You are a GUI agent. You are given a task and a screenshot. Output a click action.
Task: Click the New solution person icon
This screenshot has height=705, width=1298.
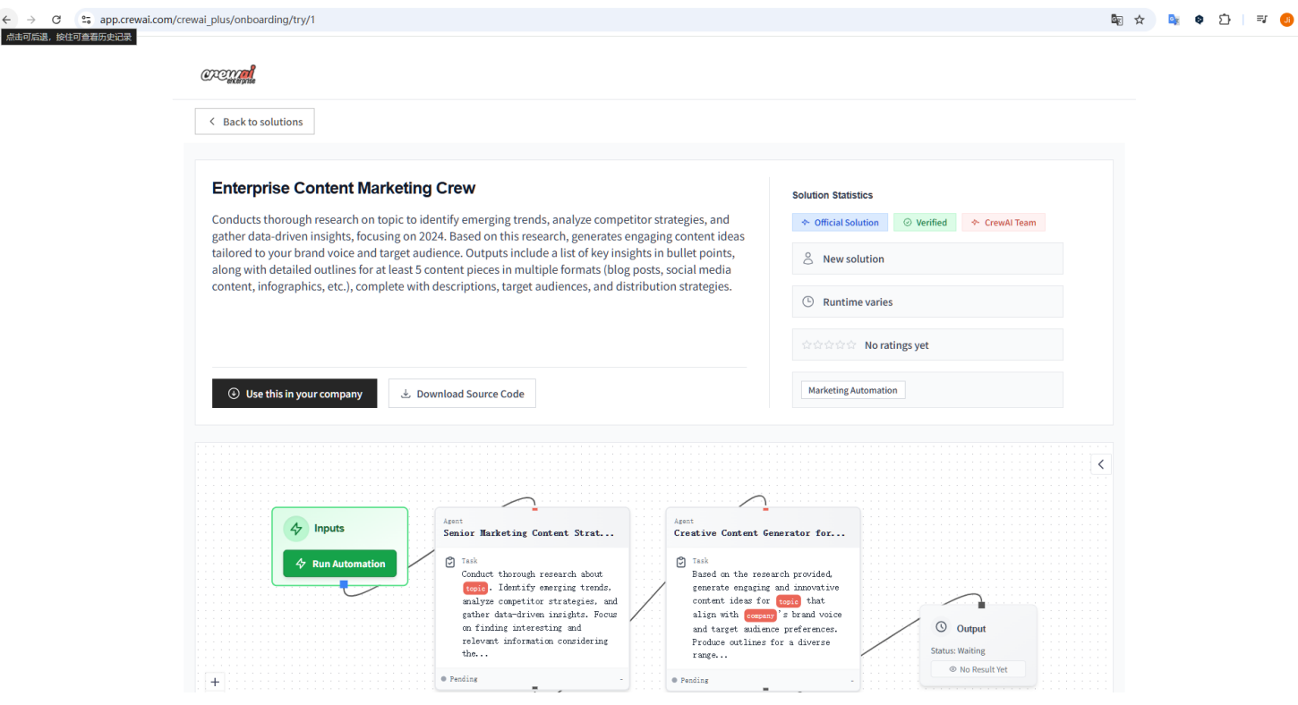pos(807,259)
